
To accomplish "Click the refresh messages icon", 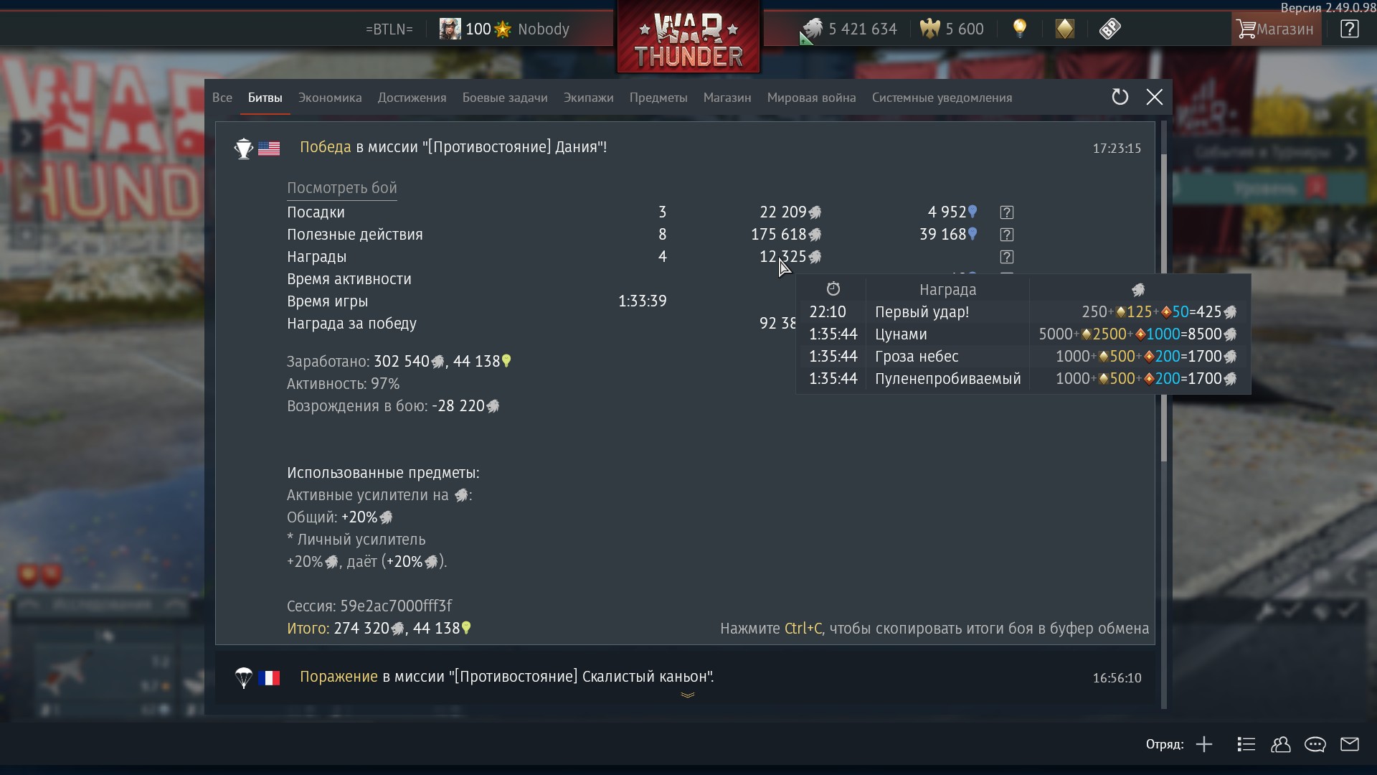I will [1120, 97].
